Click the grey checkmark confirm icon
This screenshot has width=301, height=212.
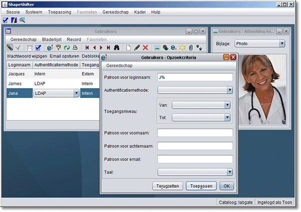[19, 47]
